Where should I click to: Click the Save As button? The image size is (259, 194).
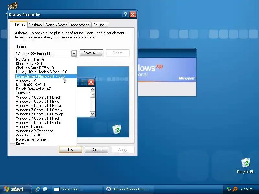tap(91, 53)
